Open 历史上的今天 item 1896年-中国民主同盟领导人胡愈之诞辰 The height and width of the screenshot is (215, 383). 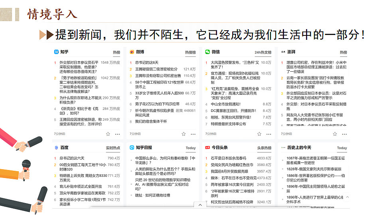[316, 189]
